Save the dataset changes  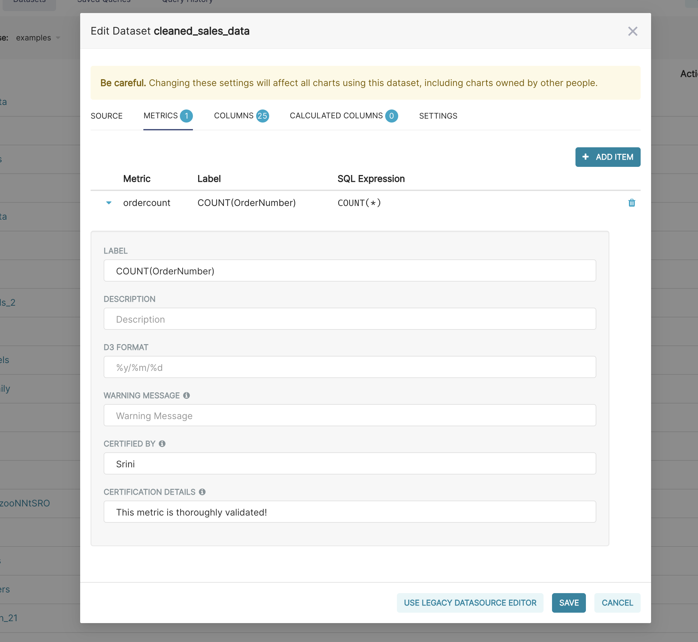568,603
